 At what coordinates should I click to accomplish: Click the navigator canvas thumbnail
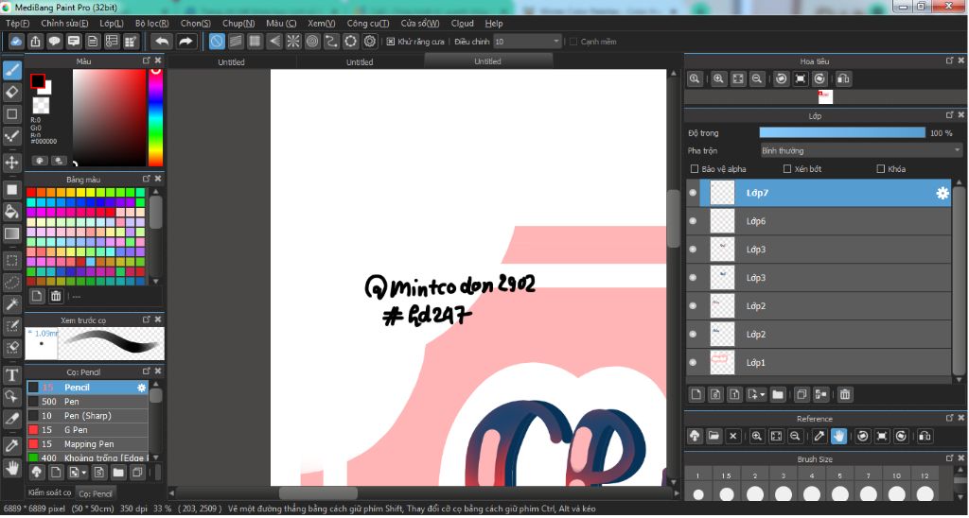[x=825, y=97]
